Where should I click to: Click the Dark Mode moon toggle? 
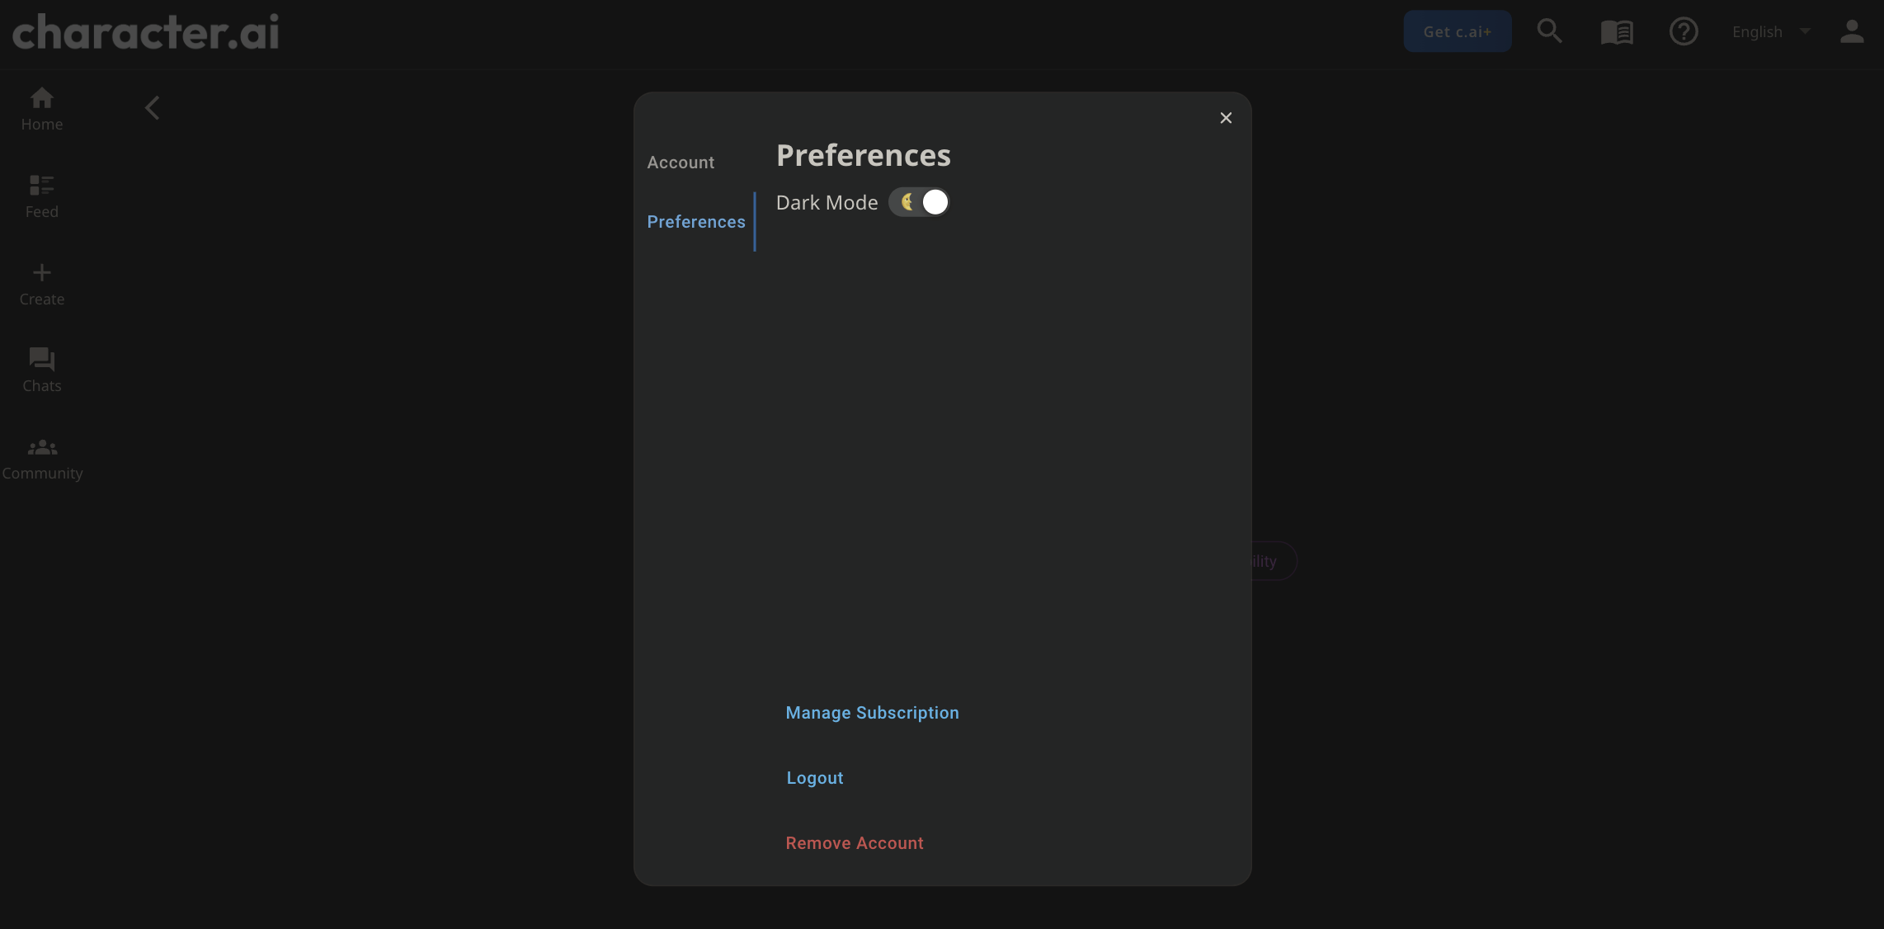click(x=919, y=201)
